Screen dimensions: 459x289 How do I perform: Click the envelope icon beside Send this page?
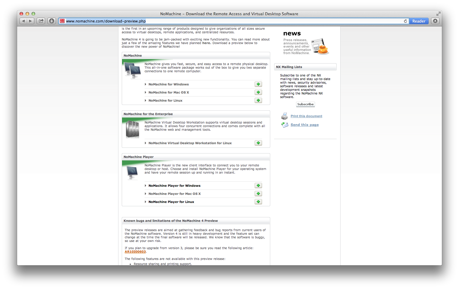285,125
